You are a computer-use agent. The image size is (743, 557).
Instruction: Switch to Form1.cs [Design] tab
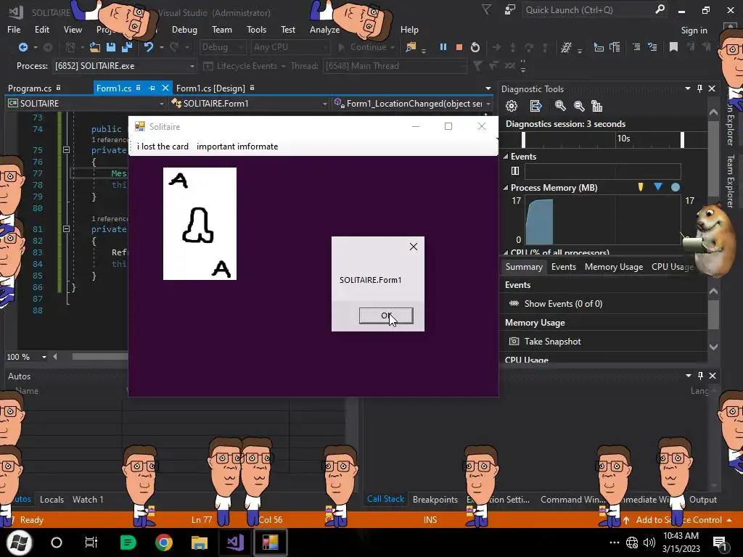(210, 88)
